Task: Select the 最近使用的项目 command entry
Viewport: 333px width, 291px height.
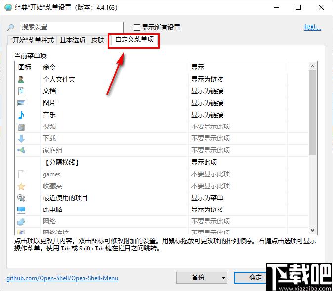Action: pyautogui.click(x=65, y=198)
